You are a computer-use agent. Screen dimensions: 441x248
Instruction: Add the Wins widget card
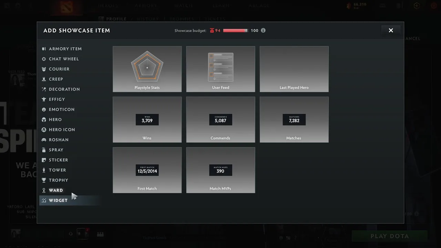point(147,120)
